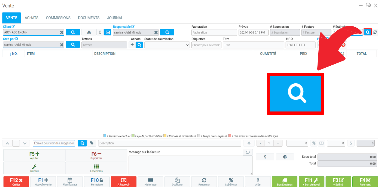Click the Message sur la facture text area
378x188 pixels.
coord(190,165)
